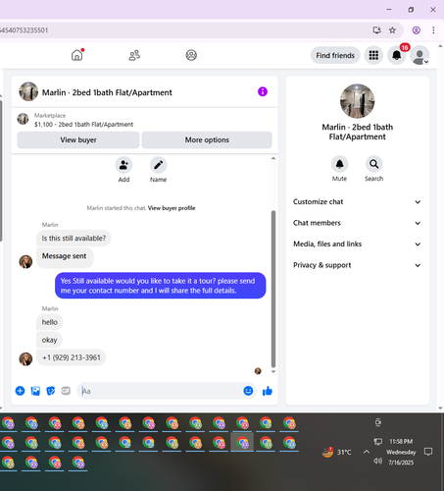Mute the chat with bell icon
This screenshot has height=491, width=444.
click(x=339, y=164)
